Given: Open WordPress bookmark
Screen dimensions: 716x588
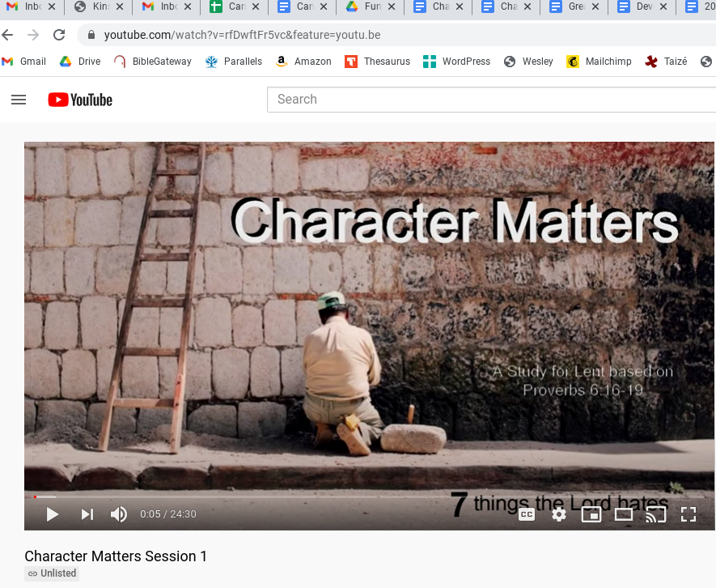Looking at the screenshot, I should tap(456, 62).
